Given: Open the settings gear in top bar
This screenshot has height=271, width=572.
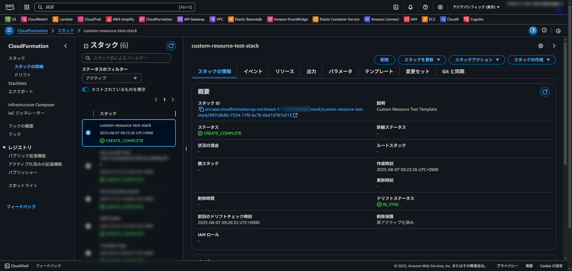Looking at the screenshot, I should (440, 7).
